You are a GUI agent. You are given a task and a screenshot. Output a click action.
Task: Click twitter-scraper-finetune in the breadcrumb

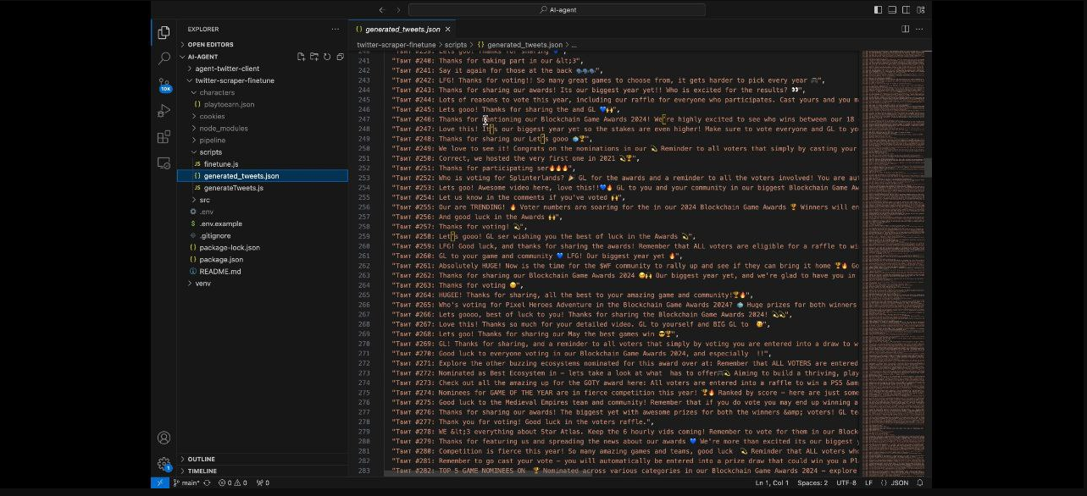tap(397, 44)
